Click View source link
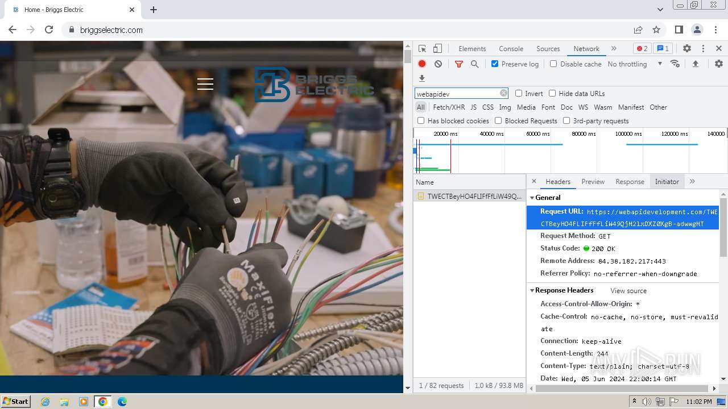 tap(628, 291)
